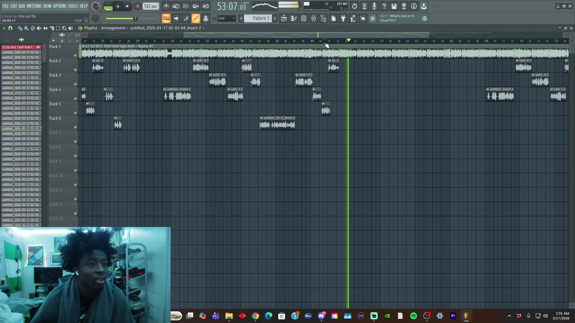Stop playback
The width and height of the screenshot is (575, 323).
click(128, 7)
